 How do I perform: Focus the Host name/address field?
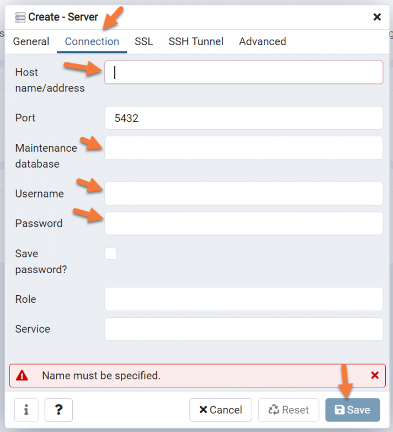tap(243, 72)
